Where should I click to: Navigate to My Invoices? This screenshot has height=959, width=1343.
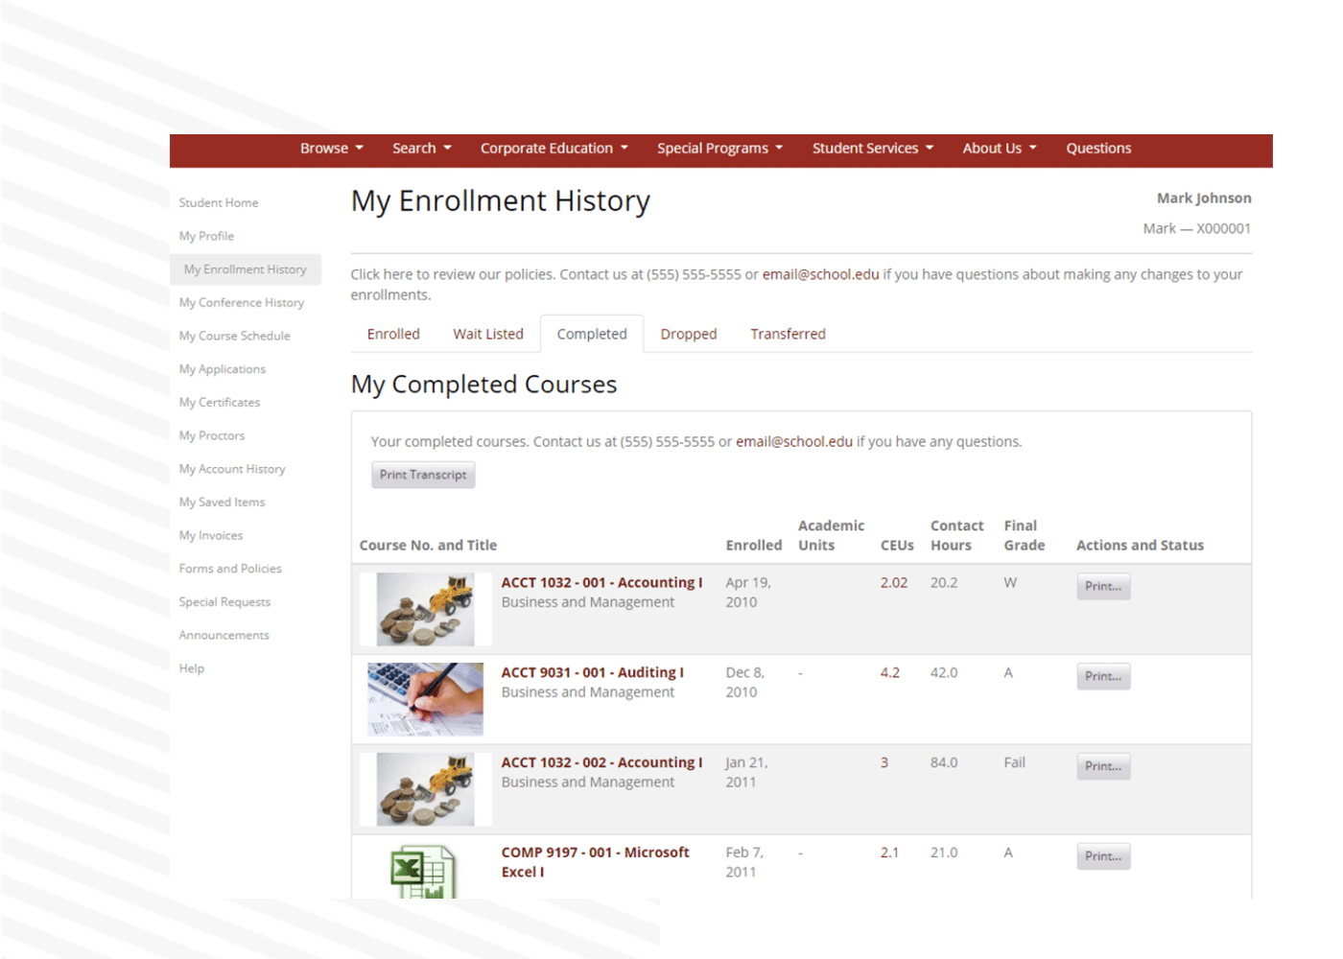[x=210, y=535]
